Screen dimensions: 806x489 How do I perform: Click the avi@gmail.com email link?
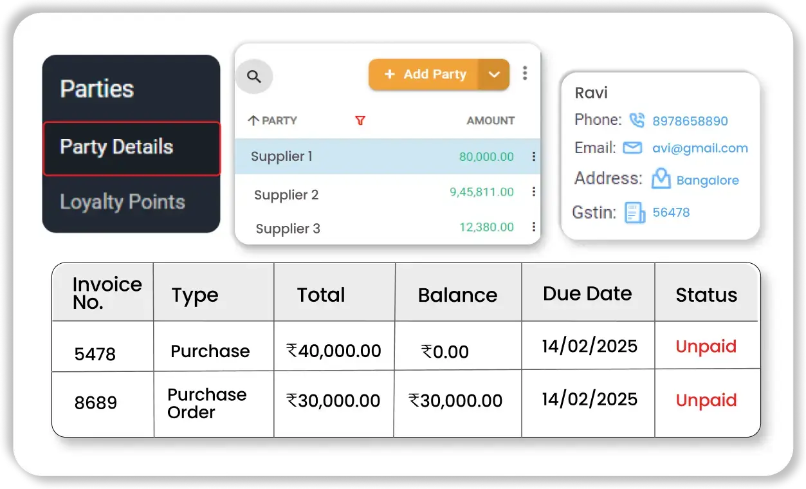700,149
